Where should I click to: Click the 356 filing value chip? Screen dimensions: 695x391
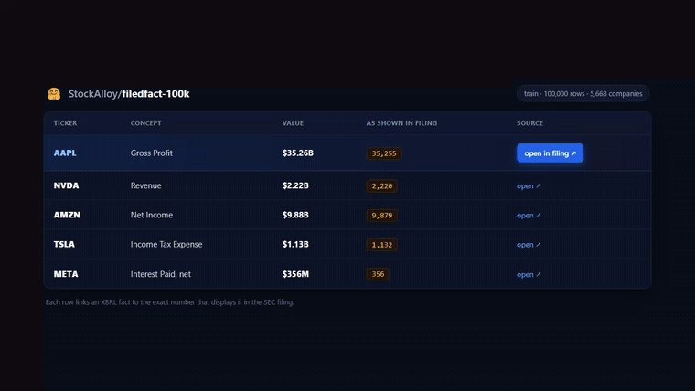point(378,274)
